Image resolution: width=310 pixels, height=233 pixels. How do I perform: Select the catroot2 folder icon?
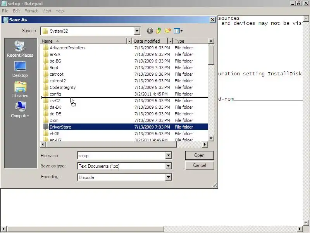point(46,81)
